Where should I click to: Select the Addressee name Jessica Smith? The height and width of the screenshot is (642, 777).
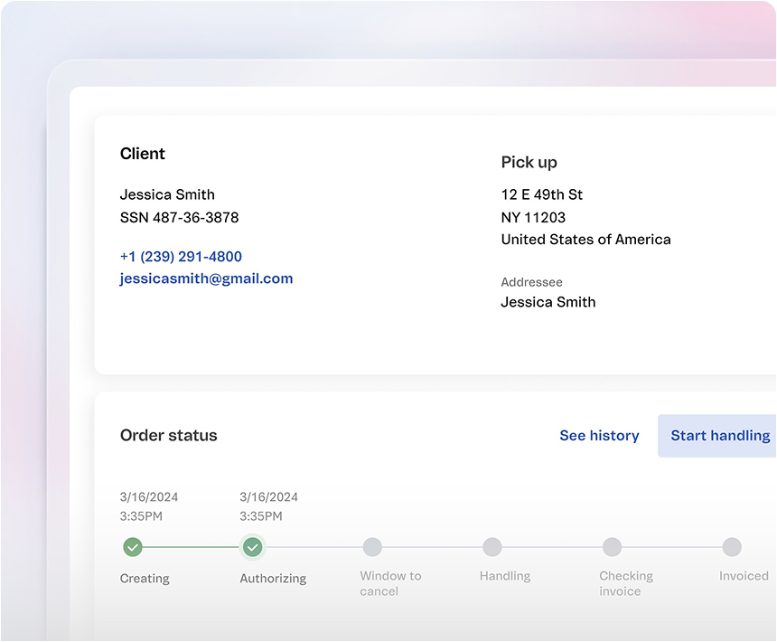(x=548, y=302)
